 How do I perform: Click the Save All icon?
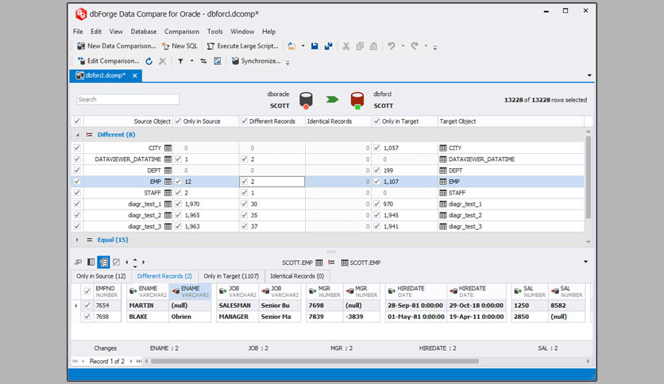pyautogui.click(x=328, y=46)
